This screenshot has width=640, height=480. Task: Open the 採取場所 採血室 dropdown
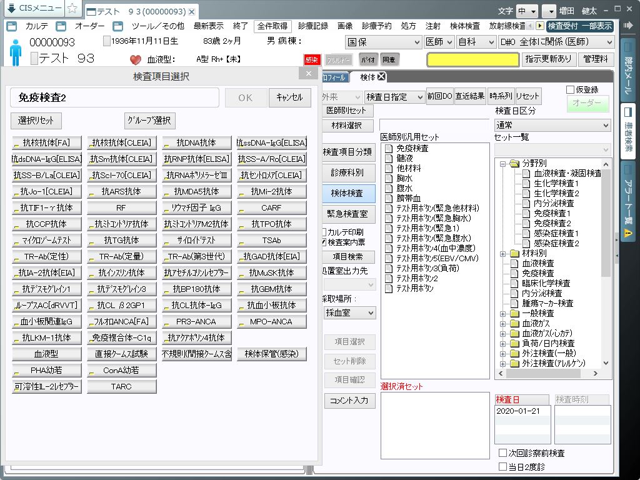pos(349,313)
